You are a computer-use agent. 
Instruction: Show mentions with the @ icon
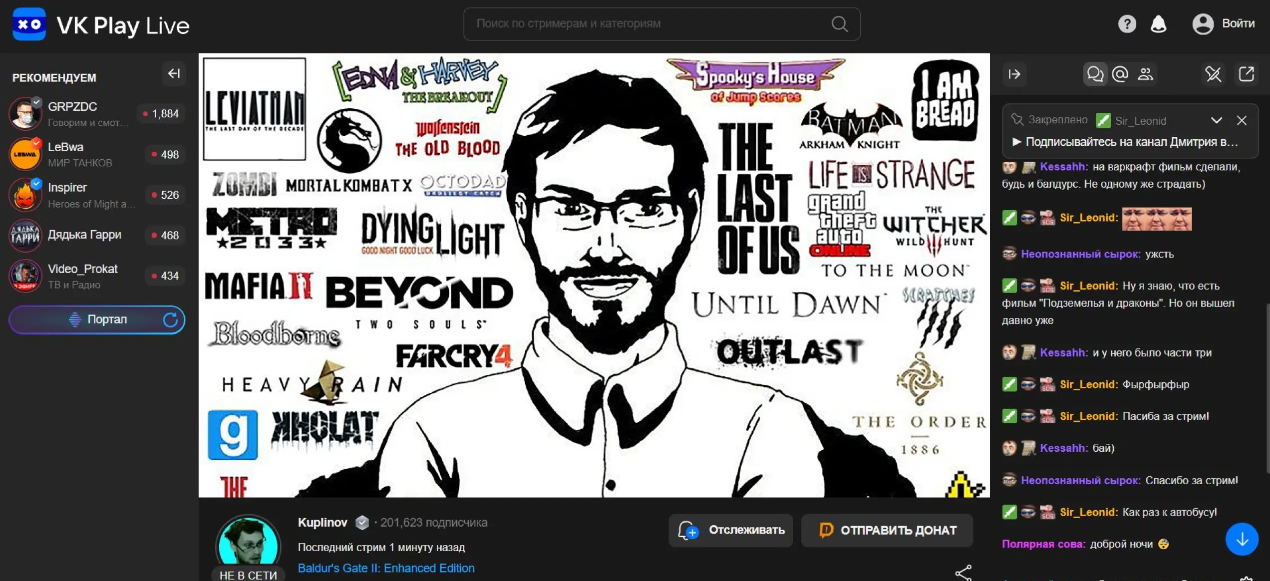pos(1120,74)
